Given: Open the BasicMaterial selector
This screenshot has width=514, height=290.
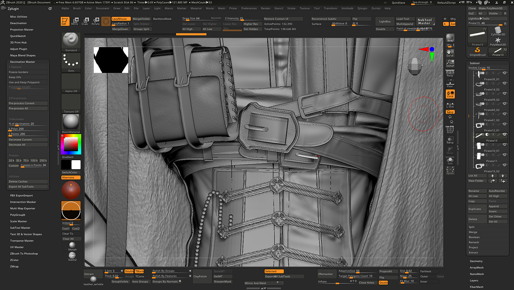Looking at the screenshot, I should pyautogui.click(x=71, y=124).
